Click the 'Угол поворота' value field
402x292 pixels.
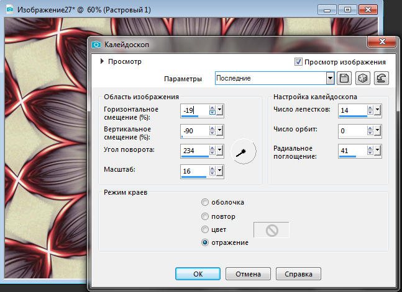tap(194, 151)
